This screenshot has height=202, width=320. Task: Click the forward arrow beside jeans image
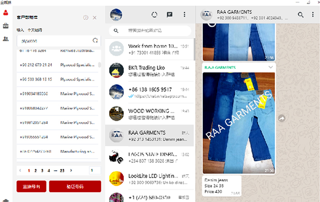click(x=281, y=119)
